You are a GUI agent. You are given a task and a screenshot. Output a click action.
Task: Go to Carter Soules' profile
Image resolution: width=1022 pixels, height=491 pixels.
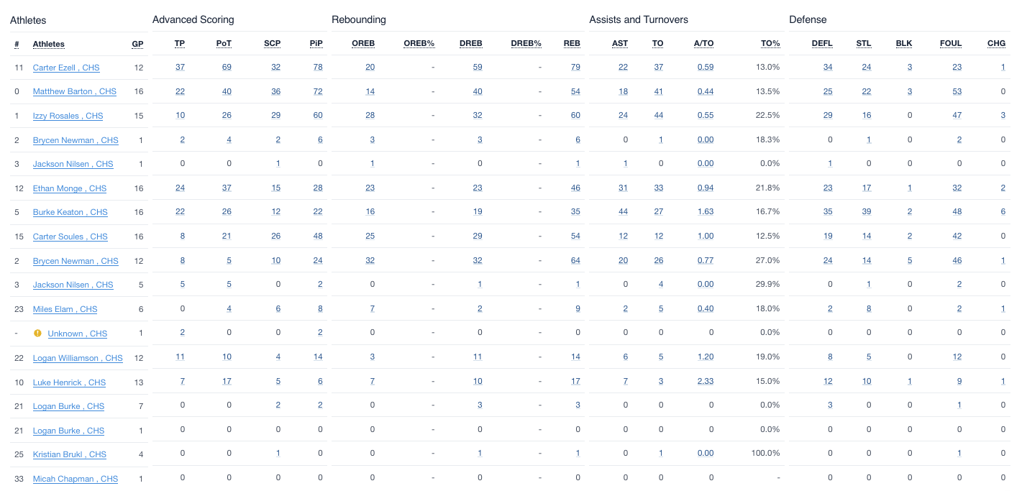[70, 237]
